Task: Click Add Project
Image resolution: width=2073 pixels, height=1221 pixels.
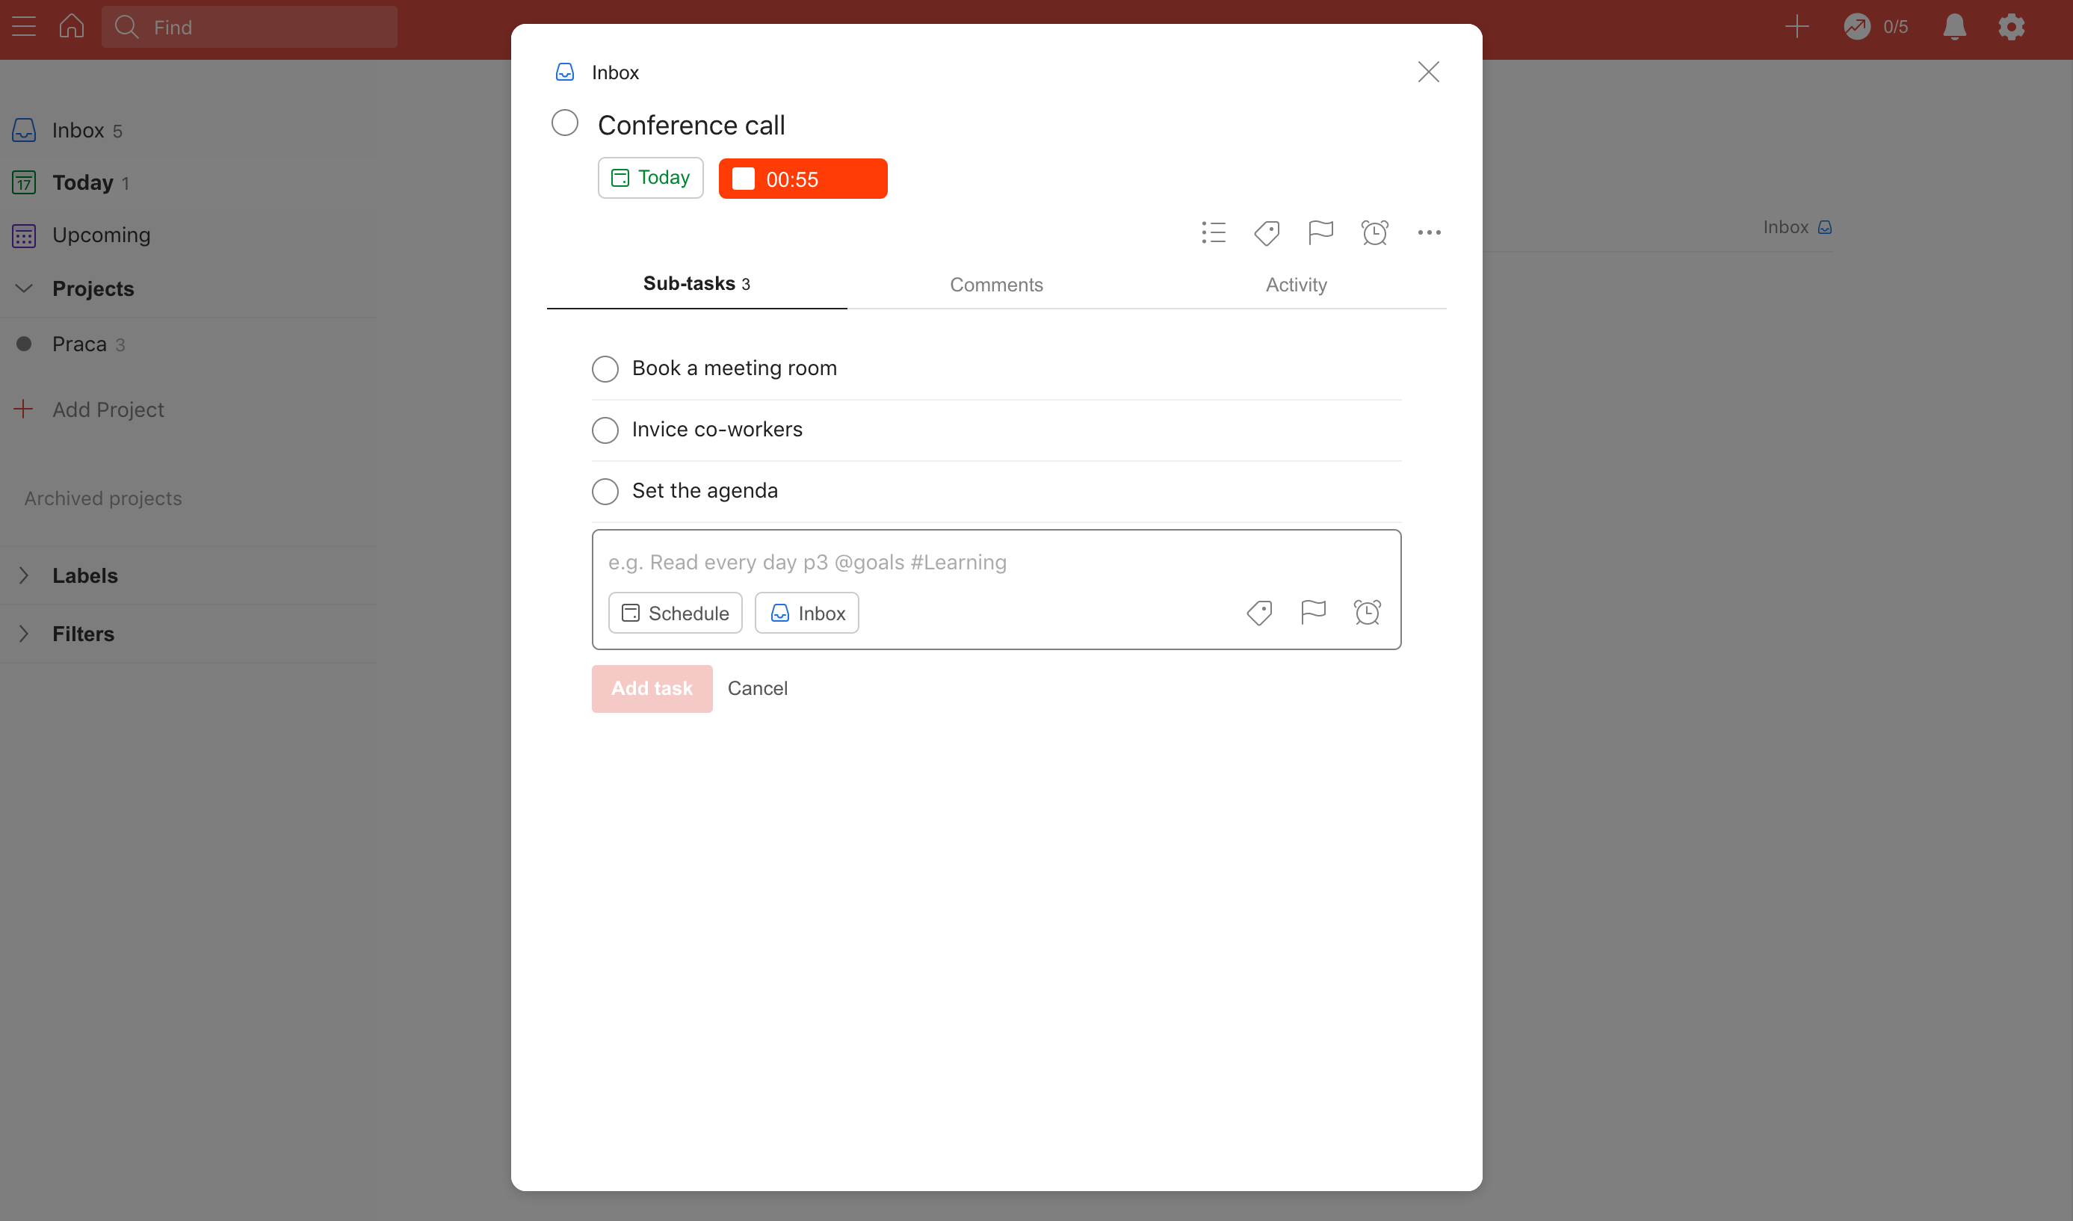Action: point(90,409)
